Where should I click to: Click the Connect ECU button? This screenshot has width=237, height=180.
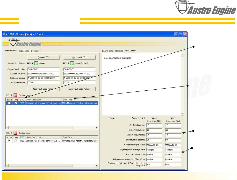44,57
